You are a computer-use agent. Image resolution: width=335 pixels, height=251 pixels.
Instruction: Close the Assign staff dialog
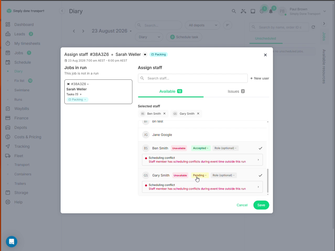point(265,55)
